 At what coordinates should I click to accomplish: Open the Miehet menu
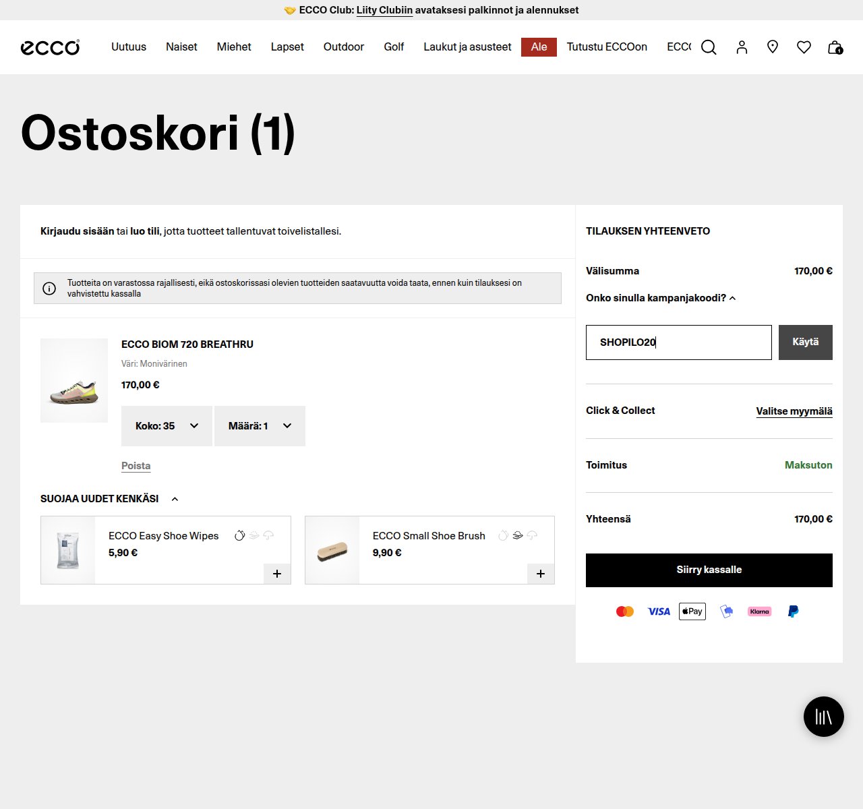tap(234, 47)
